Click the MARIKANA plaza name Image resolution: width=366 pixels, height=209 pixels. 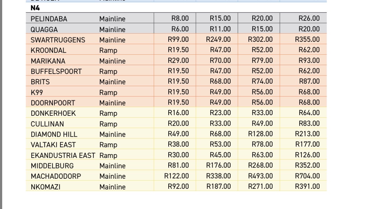coord(48,61)
